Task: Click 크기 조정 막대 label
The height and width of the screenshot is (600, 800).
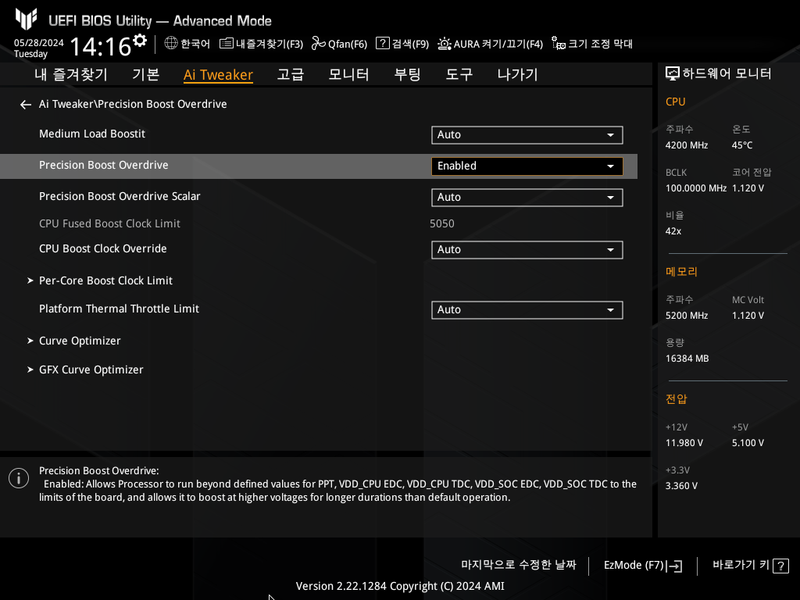Action: (601, 44)
